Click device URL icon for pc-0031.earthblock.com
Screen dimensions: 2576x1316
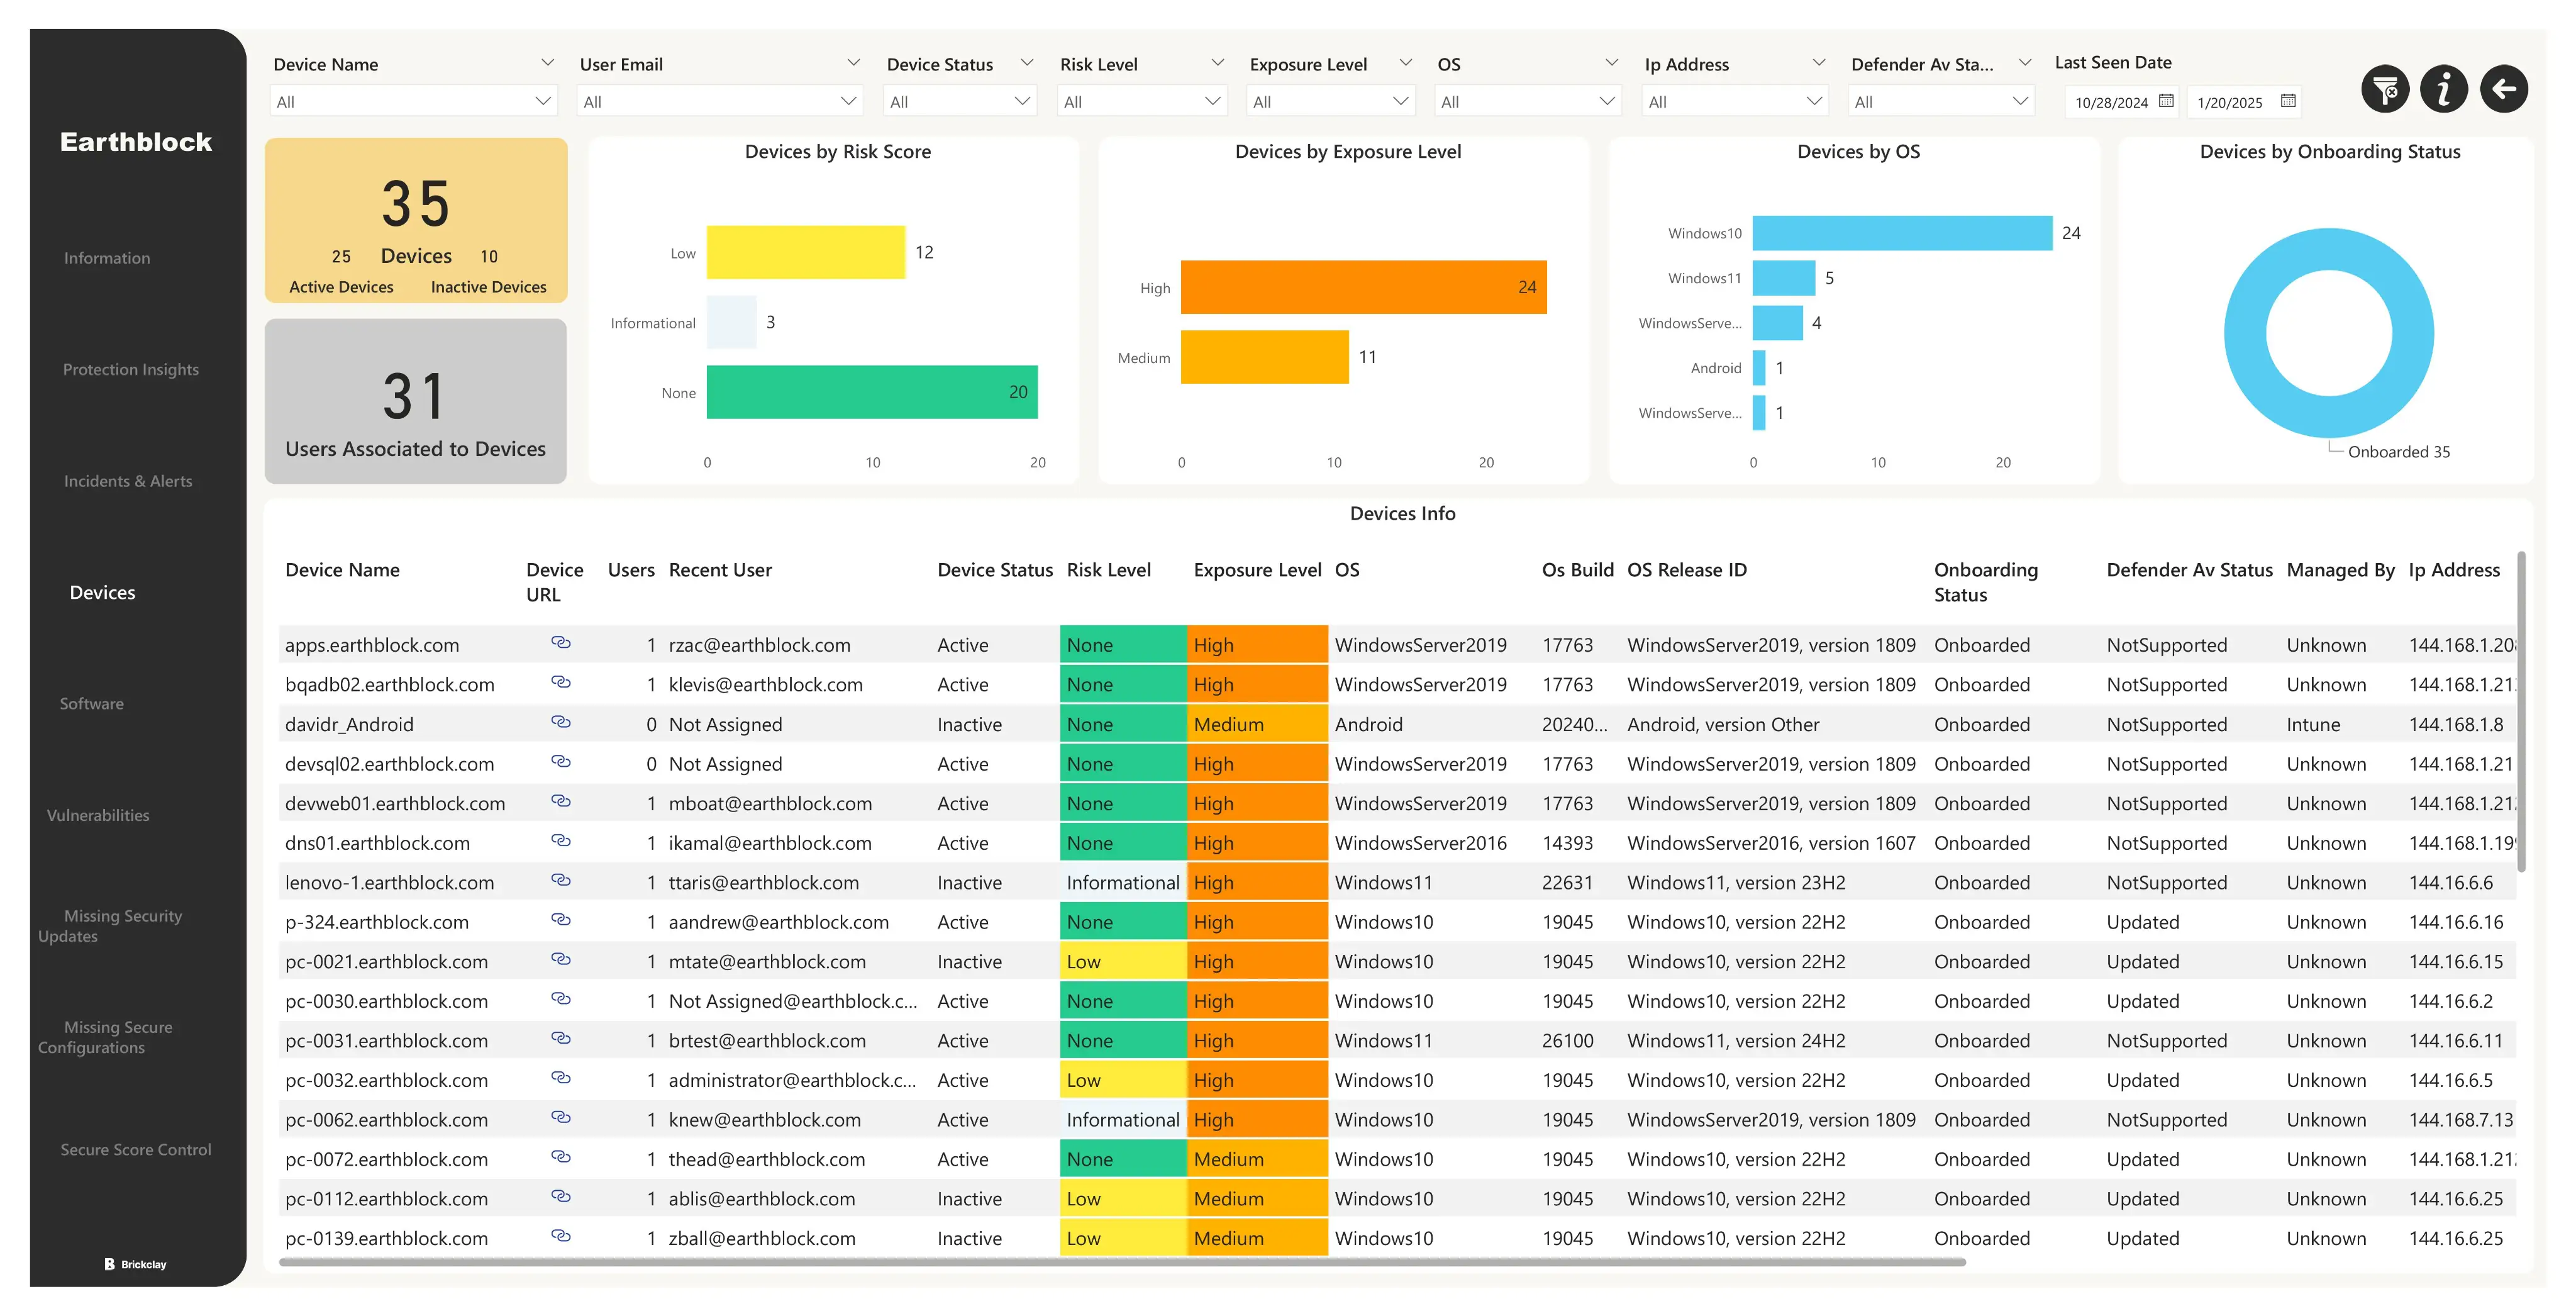pos(561,1039)
